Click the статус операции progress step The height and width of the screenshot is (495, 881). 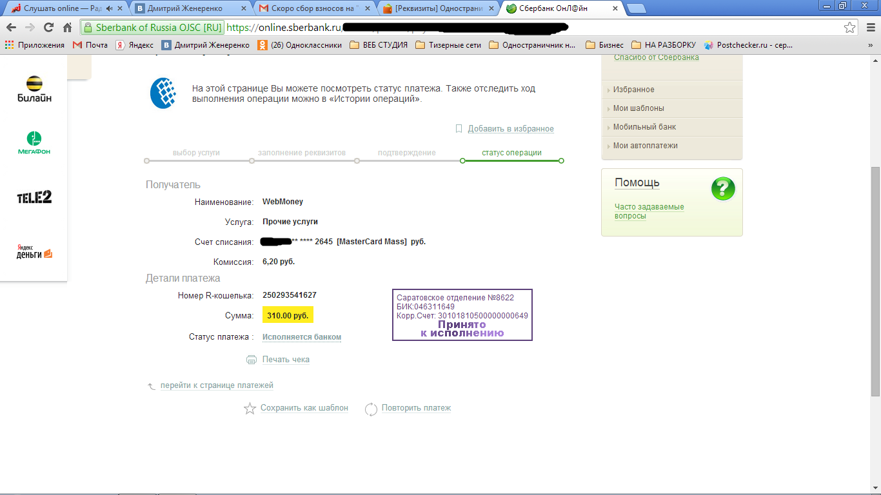pyautogui.click(x=511, y=153)
